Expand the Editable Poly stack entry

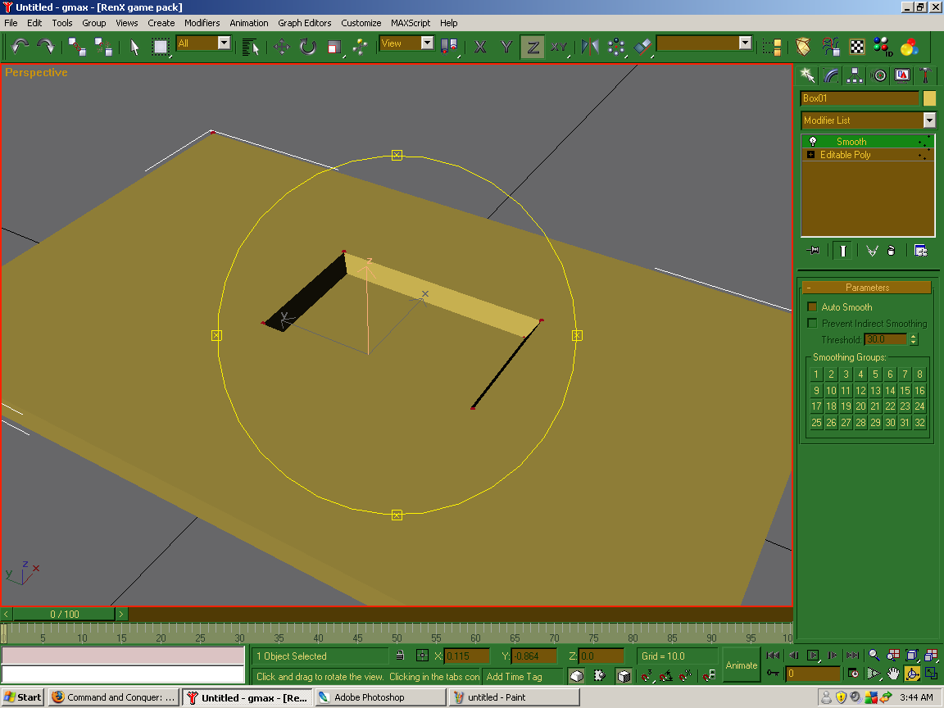tap(811, 155)
